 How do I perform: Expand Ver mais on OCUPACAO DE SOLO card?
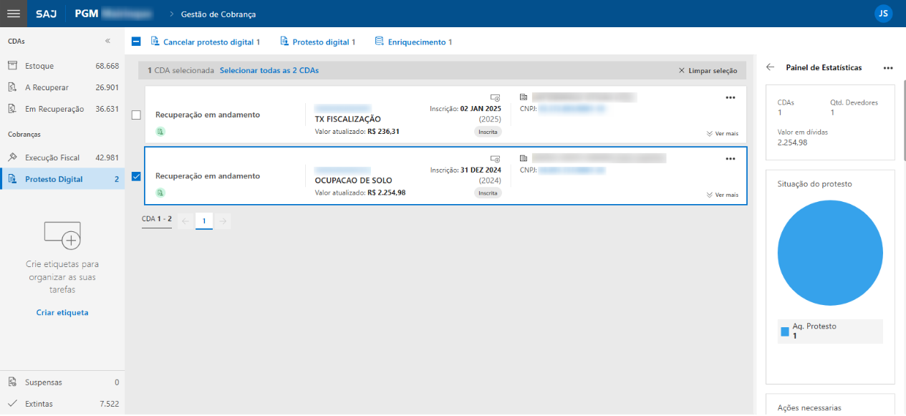coord(722,195)
